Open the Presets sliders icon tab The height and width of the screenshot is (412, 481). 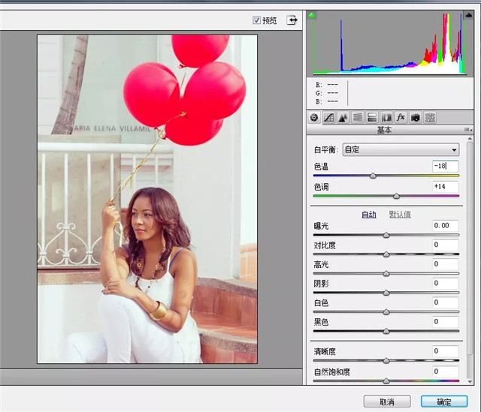click(x=430, y=117)
